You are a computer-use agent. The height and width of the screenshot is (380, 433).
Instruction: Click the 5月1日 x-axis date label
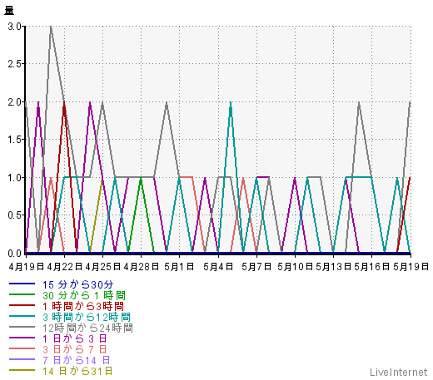pos(179,267)
